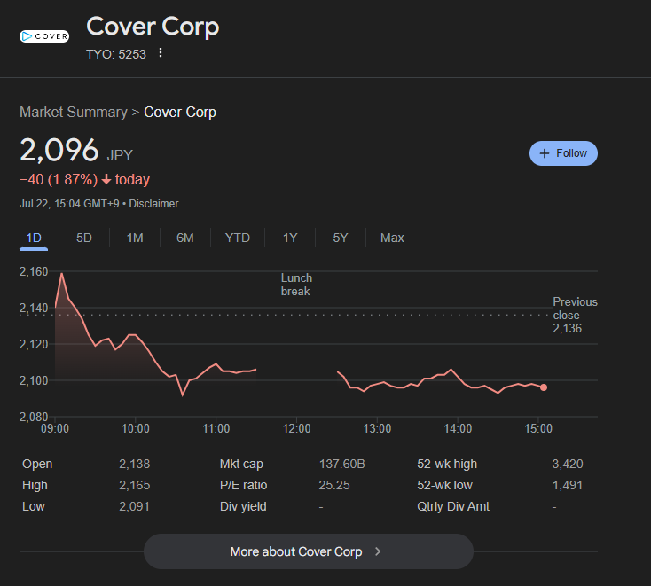This screenshot has height=586, width=651.
Task: Click the −40 (1.87%) change text
Action: tap(59, 179)
